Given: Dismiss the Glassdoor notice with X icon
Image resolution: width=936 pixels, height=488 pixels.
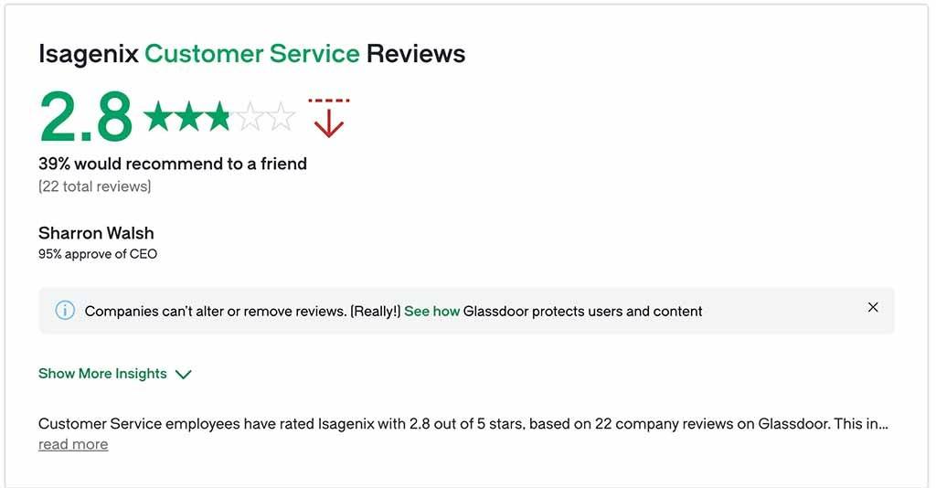Looking at the screenshot, I should (873, 307).
